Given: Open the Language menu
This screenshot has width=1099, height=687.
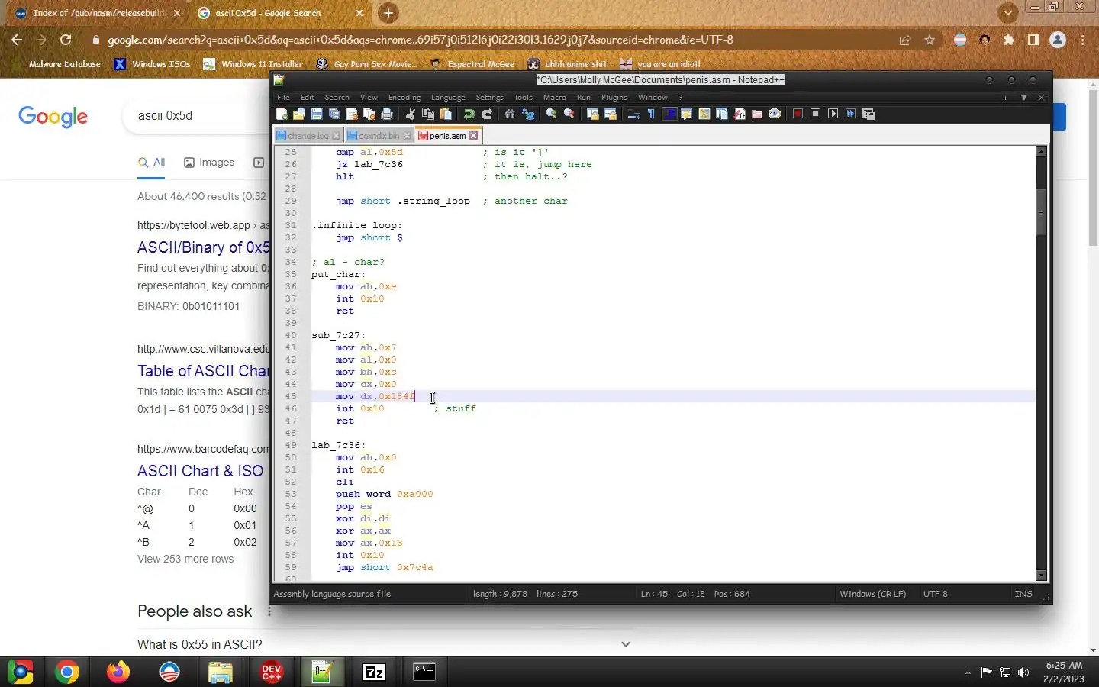Looking at the screenshot, I should tap(448, 98).
